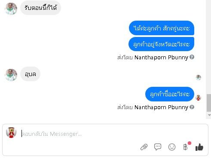The width and height of the screenshot is (211, 159).
Task: Click help icon beside first Nanthaporn Pbunny label
Action: [192, 57]
